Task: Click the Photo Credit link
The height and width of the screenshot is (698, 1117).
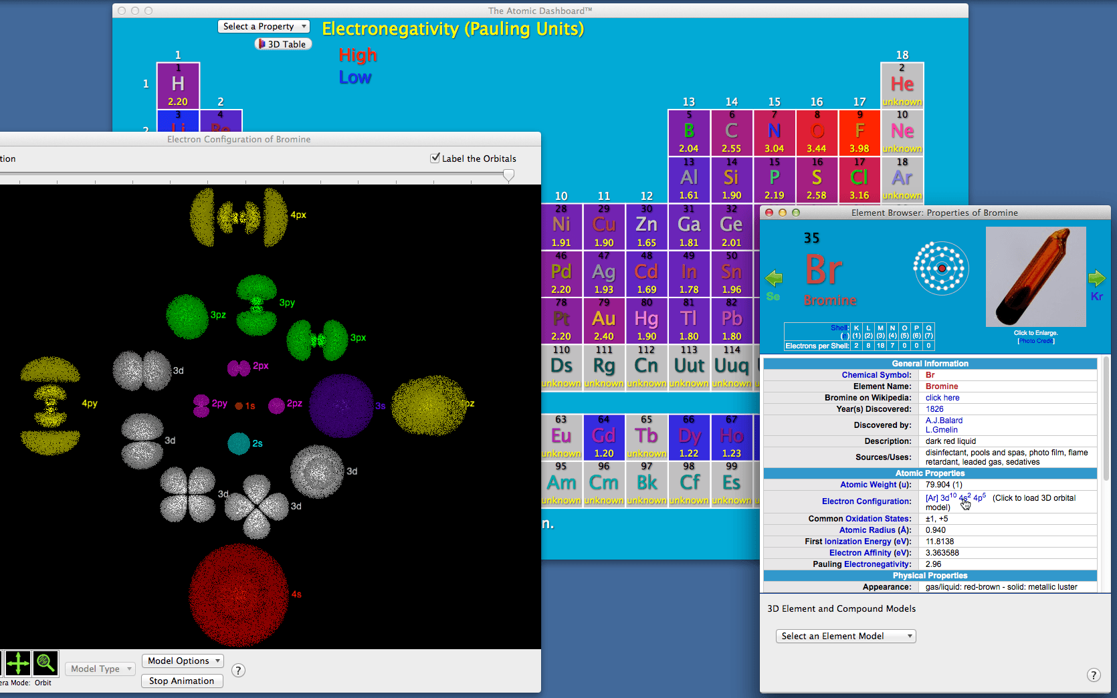Action: (x=1036, y=341)
